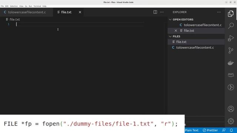This screenshot has width=237, height=133.
Task: Change language mode from Plain Text
Action: coord(191,130)
